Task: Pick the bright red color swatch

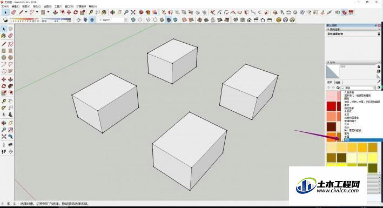Action: click(x=331, y=106)
